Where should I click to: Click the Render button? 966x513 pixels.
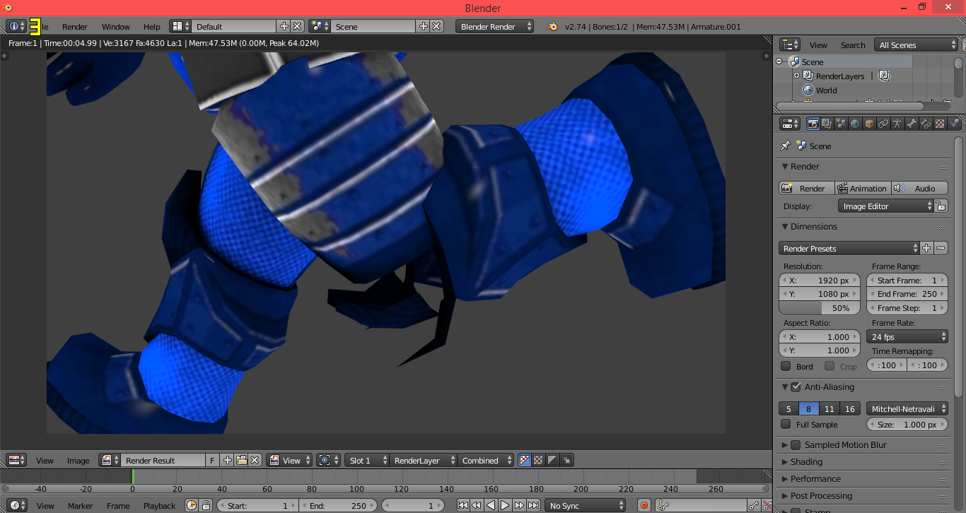coord(806,188)
